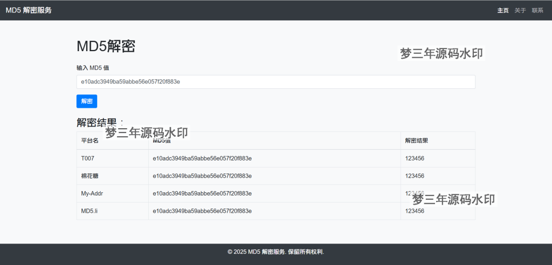This screenshot has height=265, width=552.
Task: Open the 联系 nav item
Action: pos(537,11)
